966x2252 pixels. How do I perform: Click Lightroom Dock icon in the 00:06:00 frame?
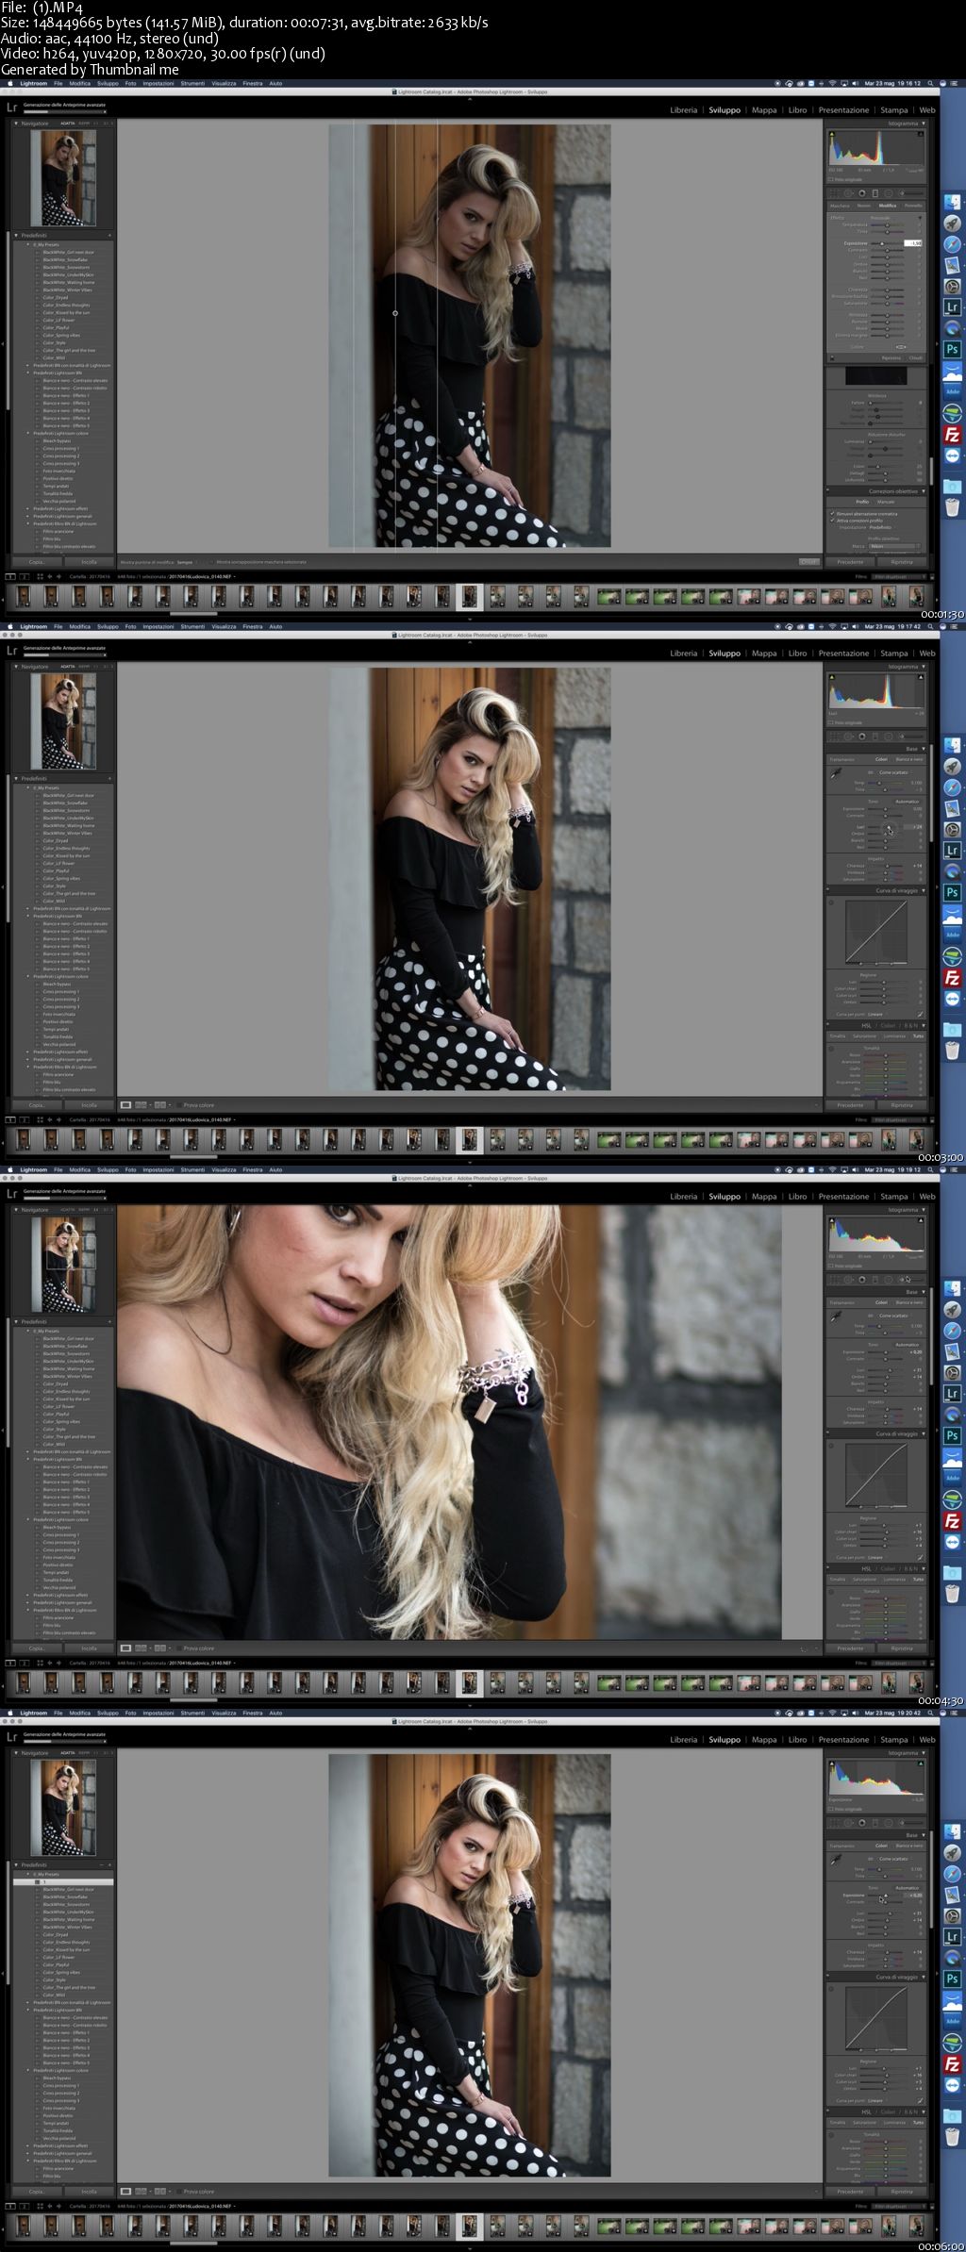point(952,1936)
